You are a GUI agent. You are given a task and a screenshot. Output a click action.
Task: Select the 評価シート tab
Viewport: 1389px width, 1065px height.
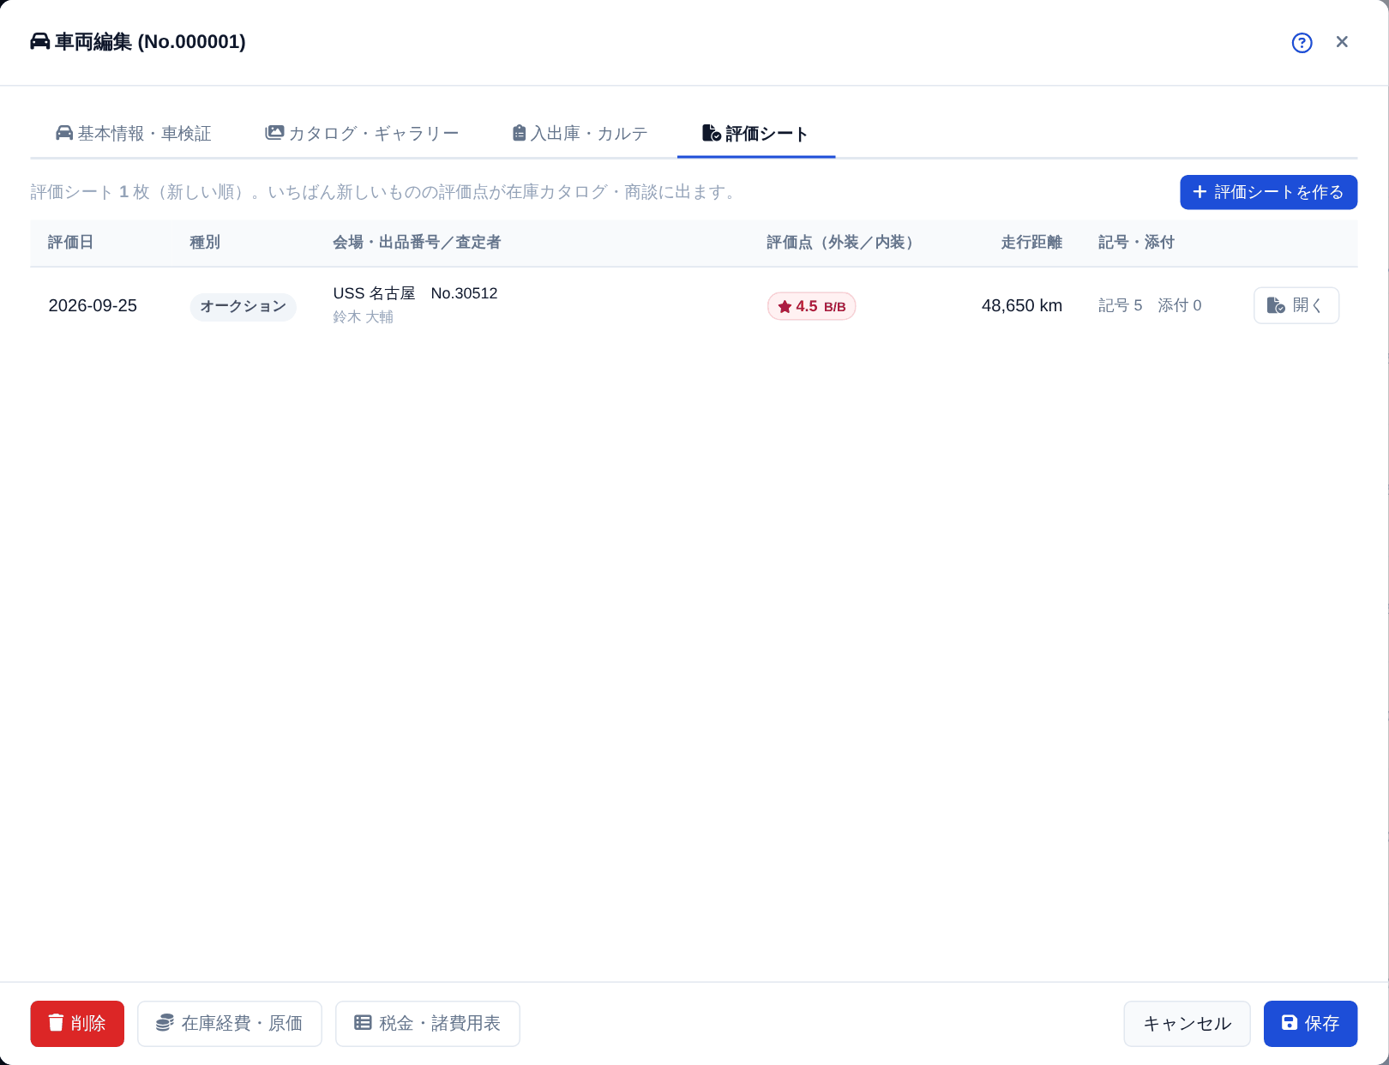tap(755, 133)
